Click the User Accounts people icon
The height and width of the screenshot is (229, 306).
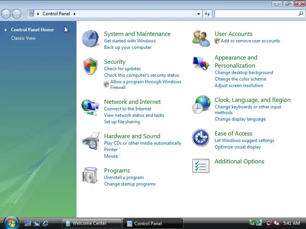tap(201, 38)
